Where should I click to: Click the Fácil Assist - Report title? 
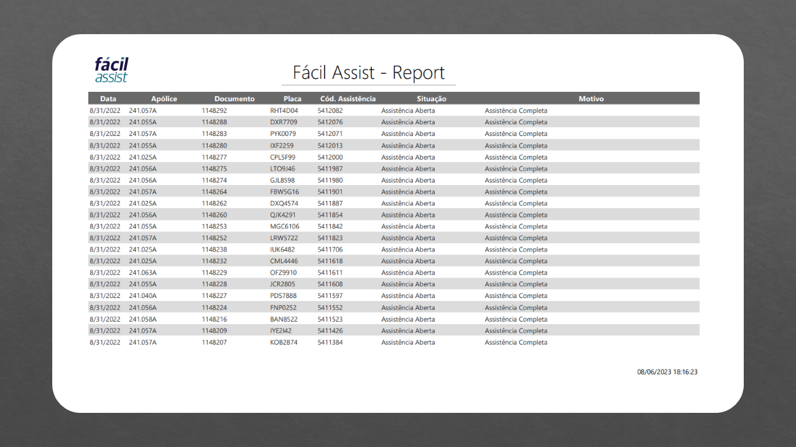tap(369, 73)
